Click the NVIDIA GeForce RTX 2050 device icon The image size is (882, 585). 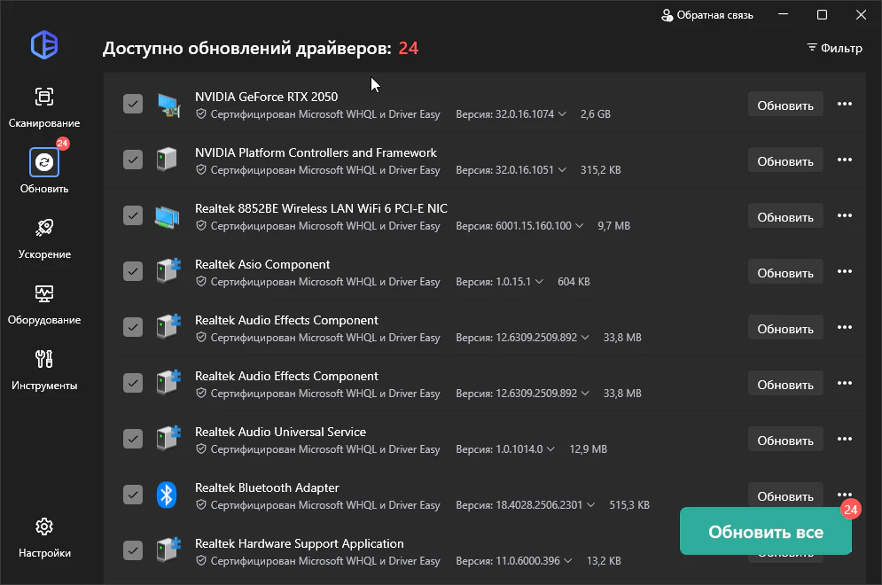[168, 105]
